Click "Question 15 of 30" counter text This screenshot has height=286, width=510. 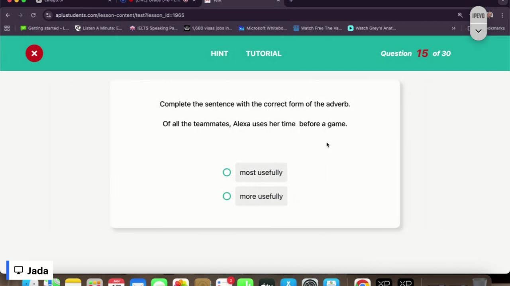[x=416, y=54]
